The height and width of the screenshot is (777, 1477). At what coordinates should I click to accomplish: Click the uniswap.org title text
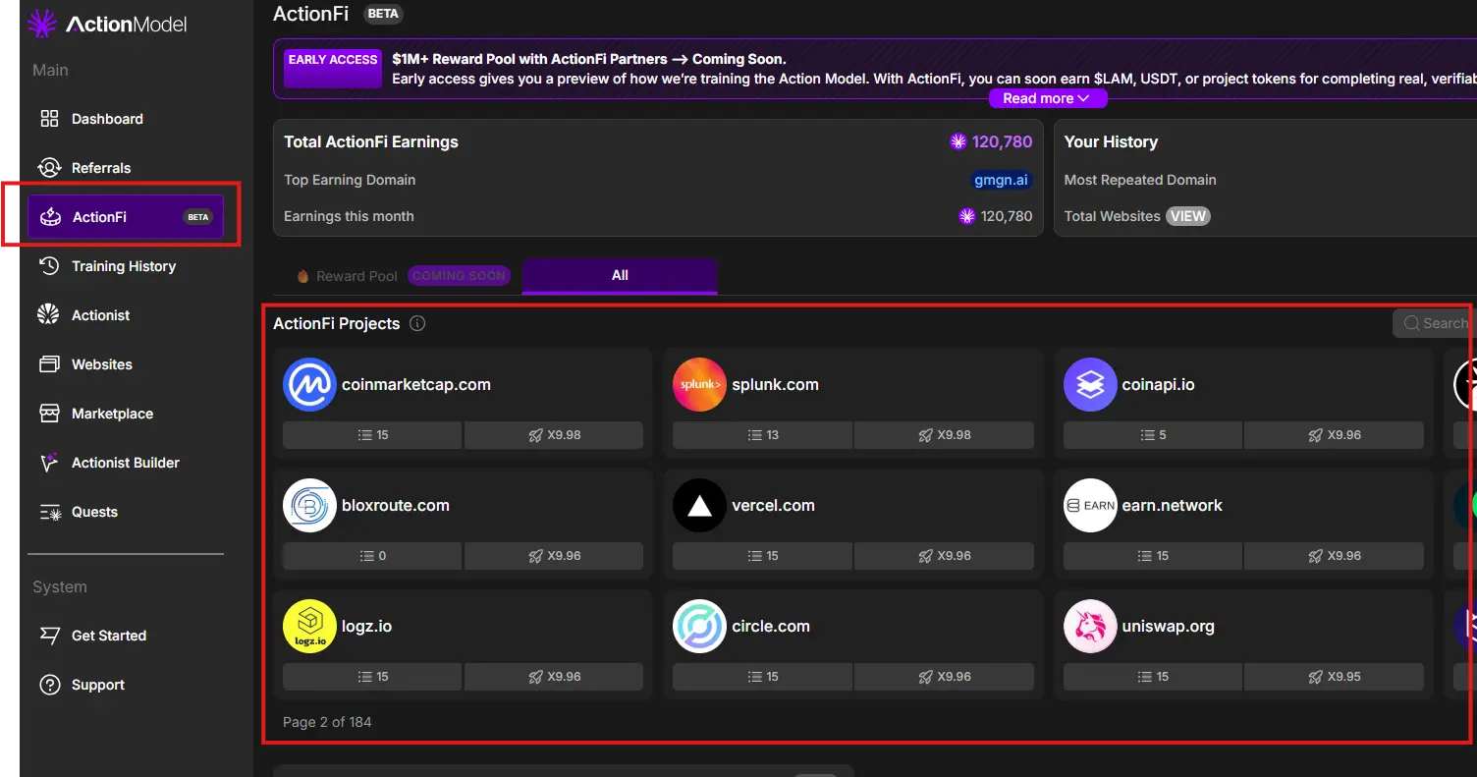(x=1169, y=626)
